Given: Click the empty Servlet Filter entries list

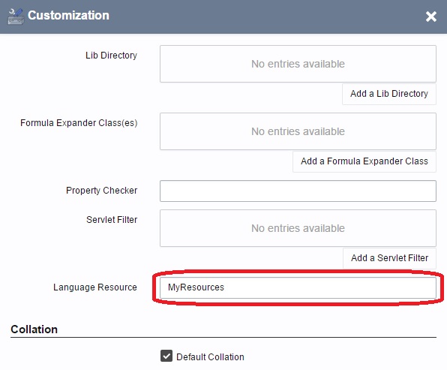Looking at the screenshot, I should pos(298,228).
